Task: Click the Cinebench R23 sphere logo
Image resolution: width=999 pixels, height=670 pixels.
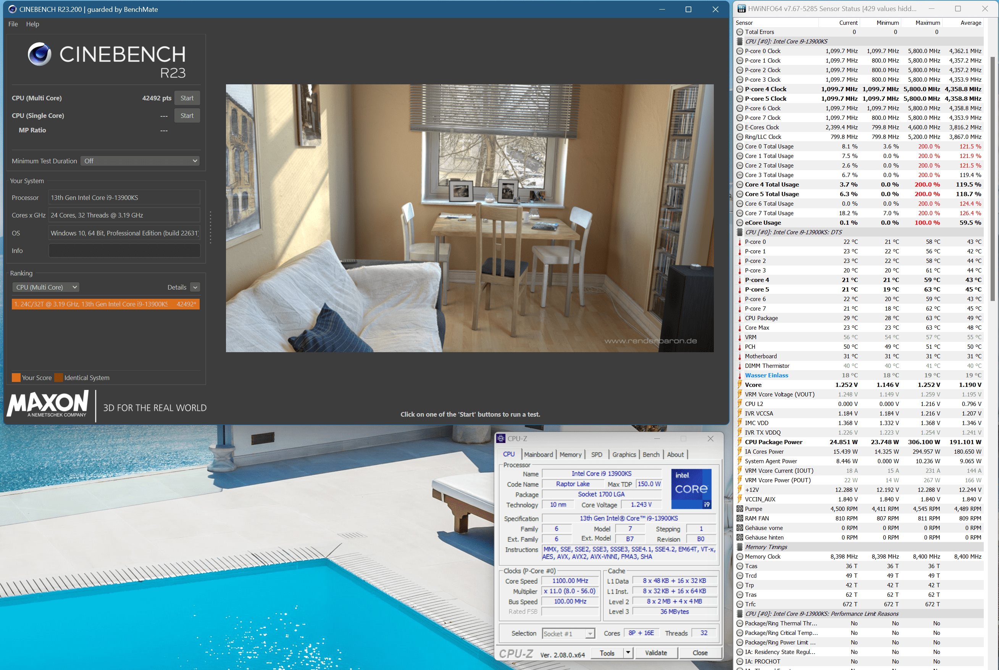Action: pos(40,54)
